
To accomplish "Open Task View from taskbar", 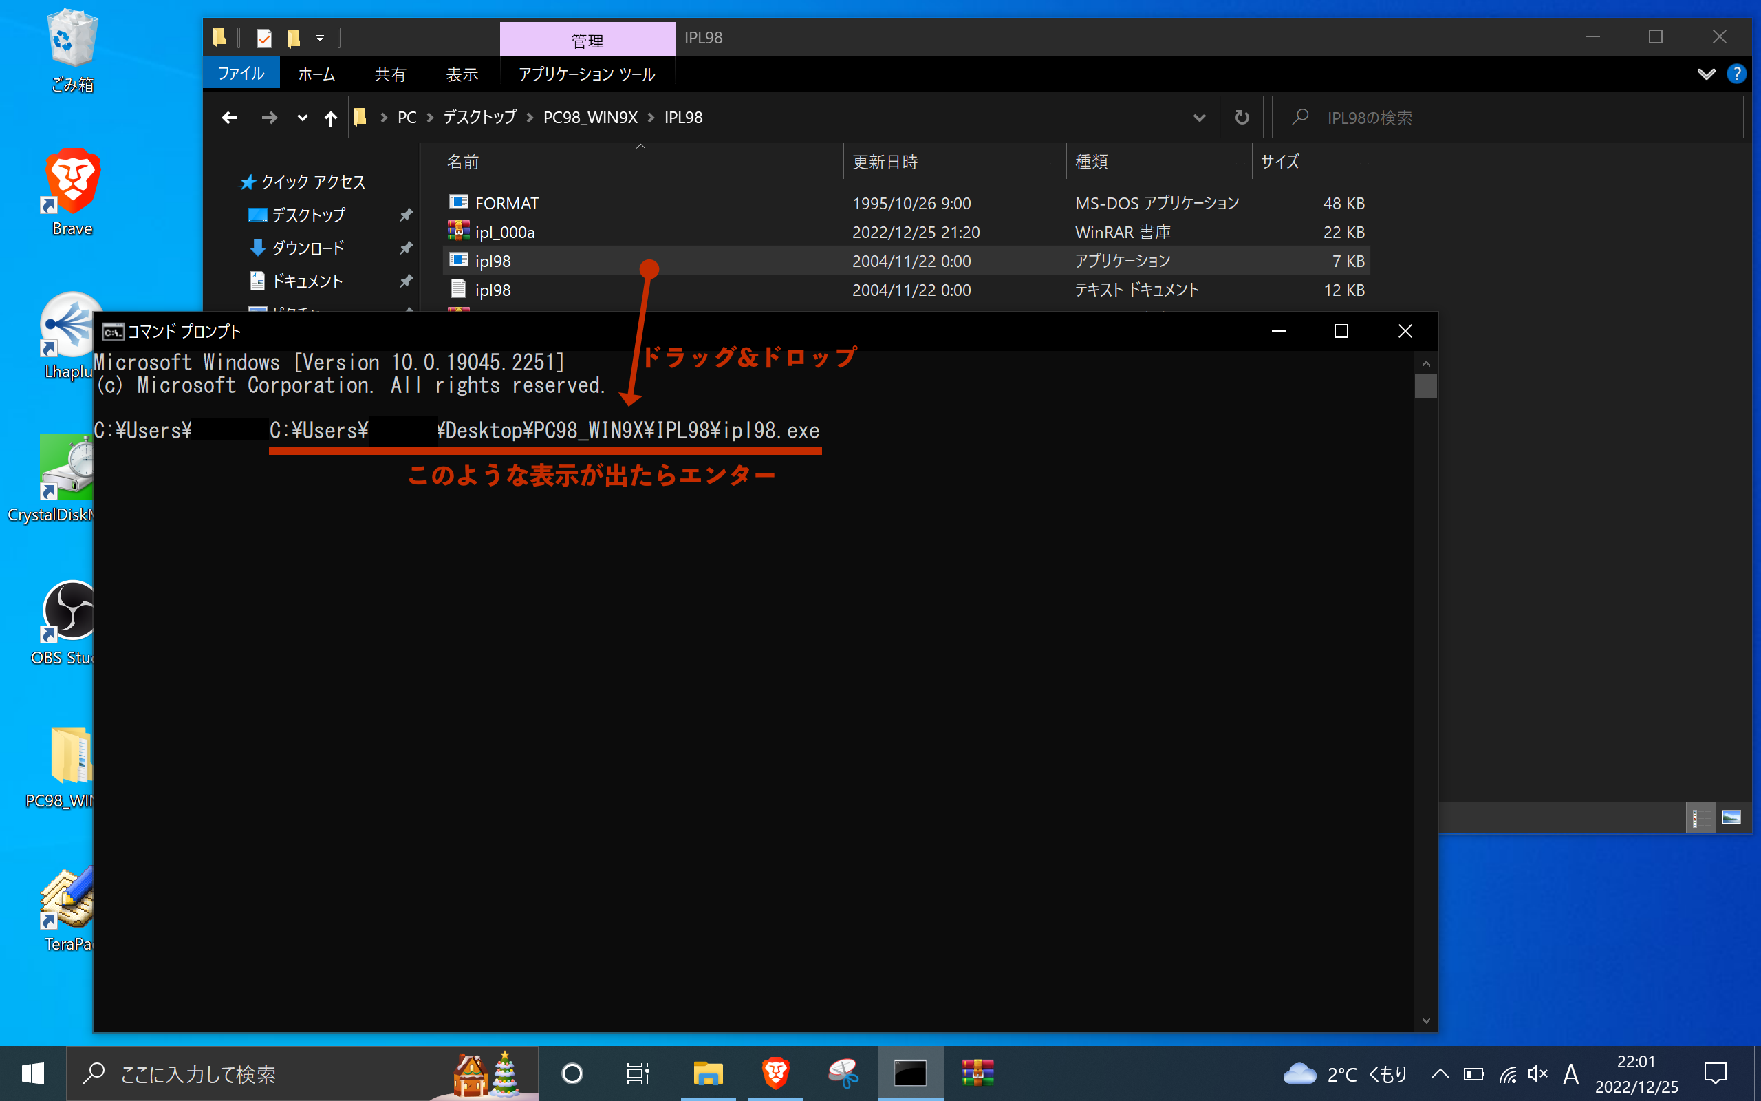I will point(637,1073).
